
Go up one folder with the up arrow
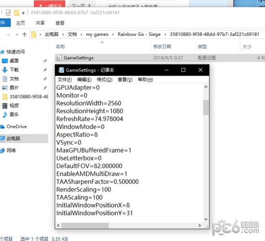tap(25, 35)
